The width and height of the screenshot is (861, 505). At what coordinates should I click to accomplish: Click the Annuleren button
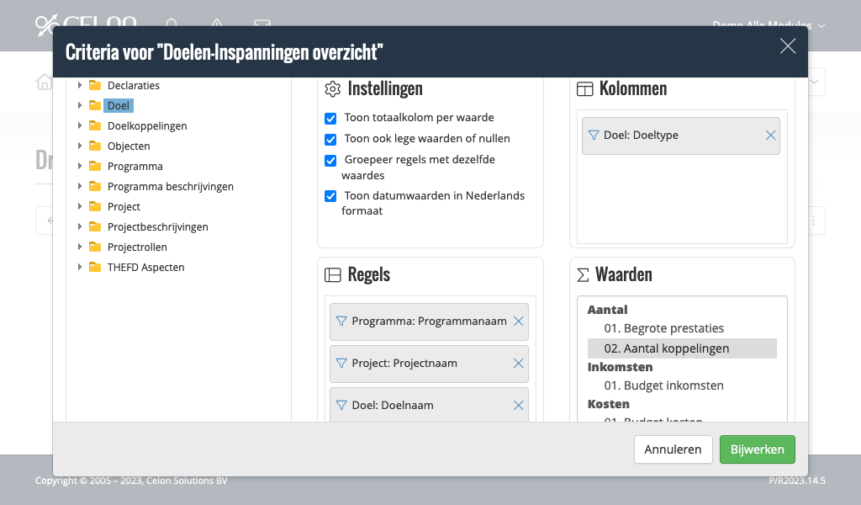pyautogui.click(x=673, y=449)
